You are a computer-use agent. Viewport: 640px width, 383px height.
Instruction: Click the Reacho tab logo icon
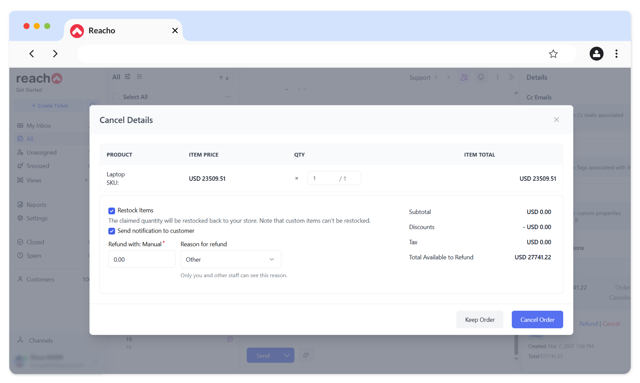77,31
